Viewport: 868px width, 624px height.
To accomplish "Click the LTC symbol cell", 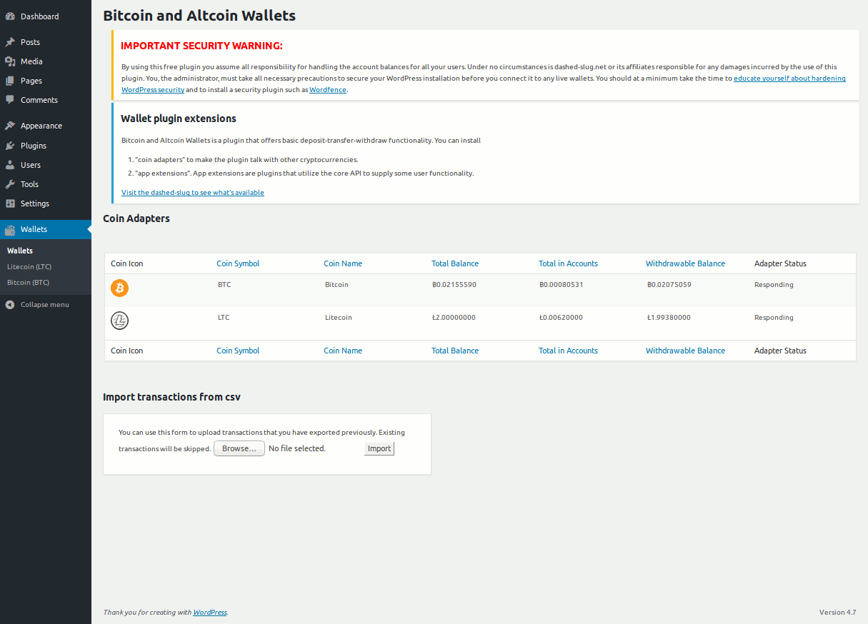I will tap(224, 317).
